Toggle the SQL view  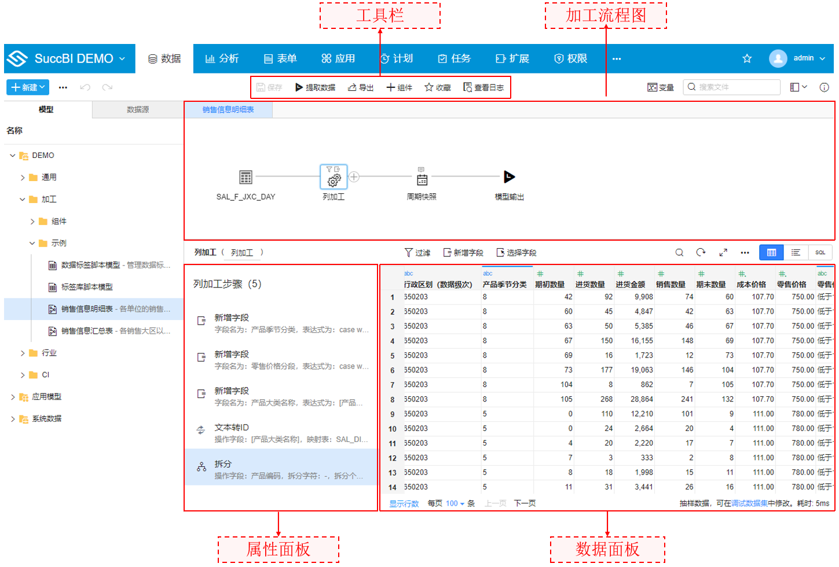click(820, 253)
